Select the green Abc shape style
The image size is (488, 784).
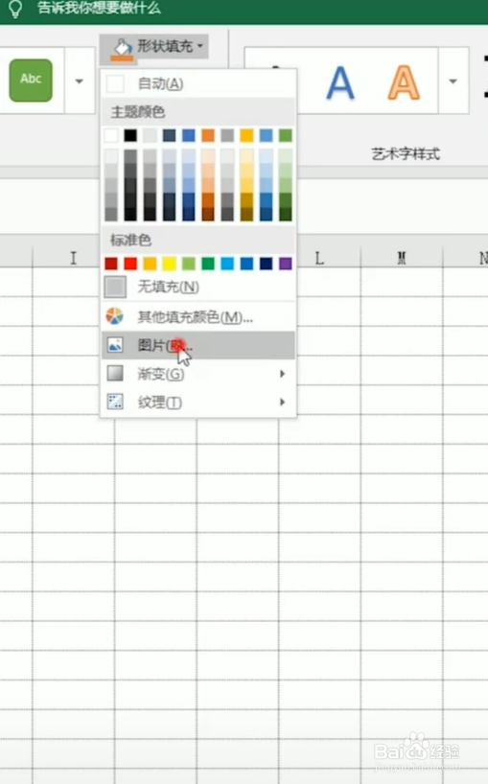pyautogui.click(x=31, y=80)
